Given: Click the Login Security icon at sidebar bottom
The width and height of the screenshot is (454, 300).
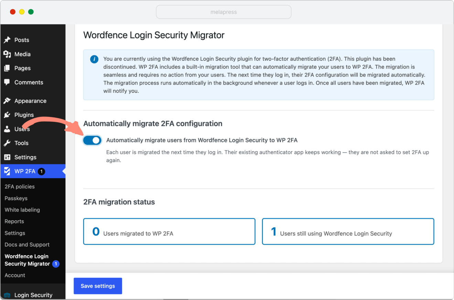Looking at the screenshot, I should pos(7,295).
